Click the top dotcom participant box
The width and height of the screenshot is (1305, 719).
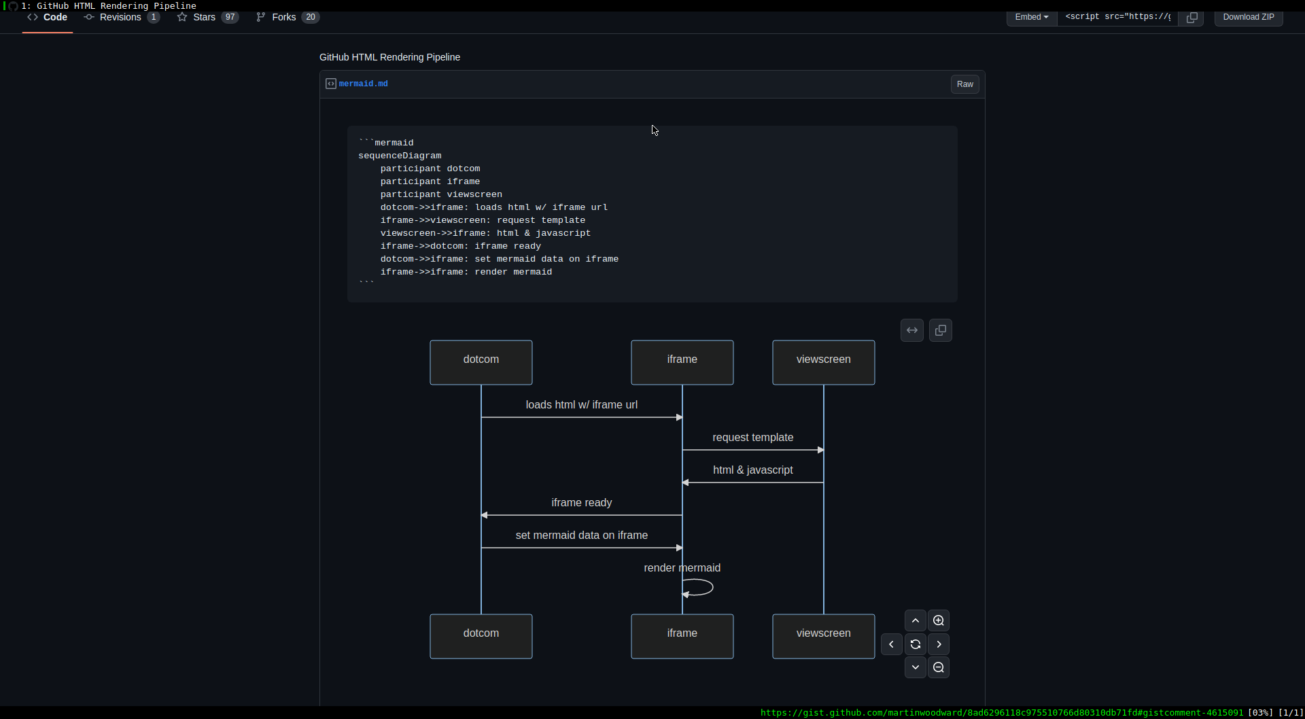(x=481, y=362)
